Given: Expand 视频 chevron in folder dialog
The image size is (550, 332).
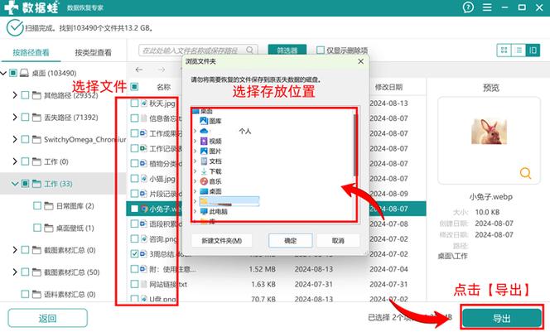Looking at the screenshot, I should pyautogui.click(x=195, y=141).
